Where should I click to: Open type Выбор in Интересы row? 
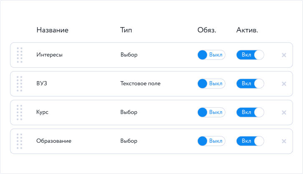click(129, 55)
